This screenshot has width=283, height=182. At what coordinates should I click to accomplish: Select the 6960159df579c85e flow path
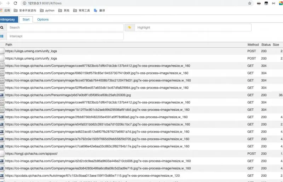[x=97, y=73]
